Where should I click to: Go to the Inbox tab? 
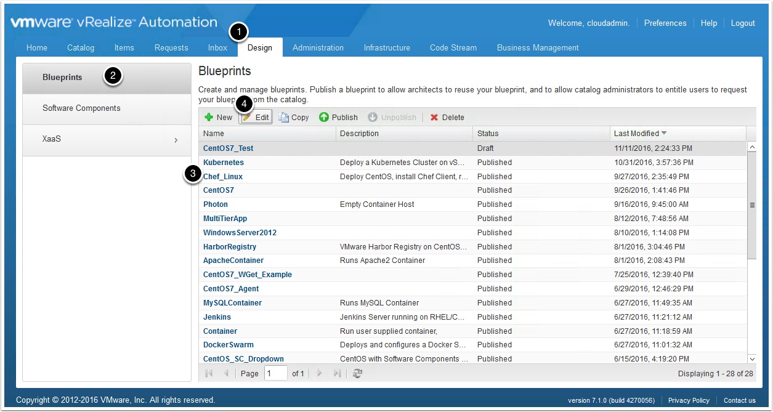pyautogui.click(x=217, y=47)
